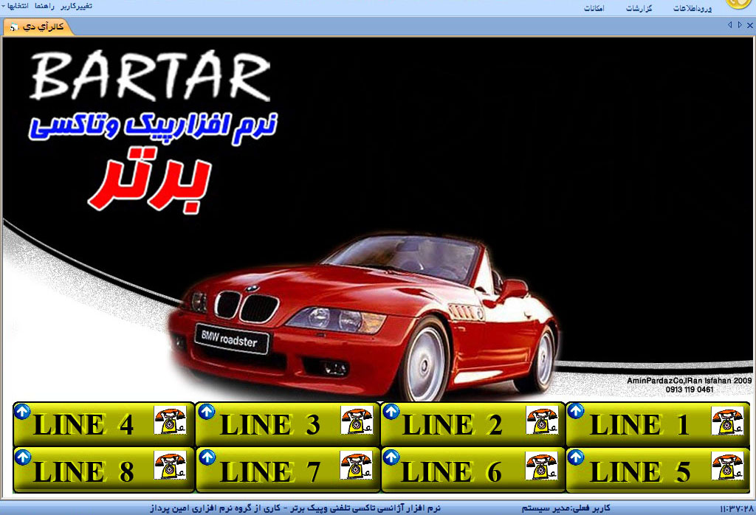The height and width of the screenshot is (515, 756).
Task: Click the blue up-arrow on LINE 2
Action: coord(391,411)
